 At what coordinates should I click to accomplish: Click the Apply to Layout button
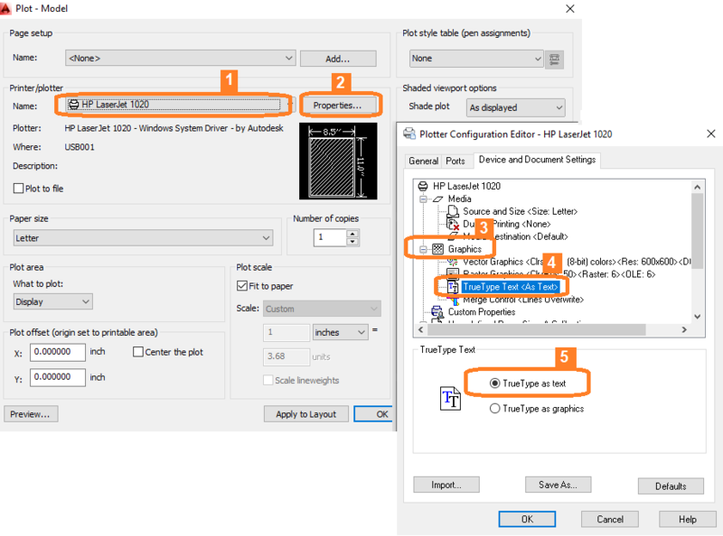[306, 414]
